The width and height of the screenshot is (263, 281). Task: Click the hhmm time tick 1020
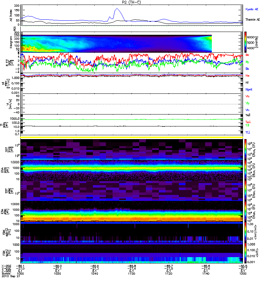coord(58,274)
